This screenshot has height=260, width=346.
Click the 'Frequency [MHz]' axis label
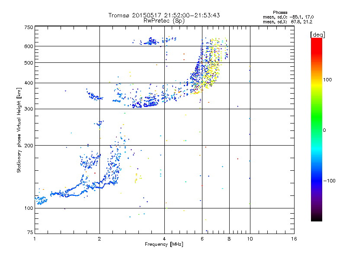coord(164,244)
